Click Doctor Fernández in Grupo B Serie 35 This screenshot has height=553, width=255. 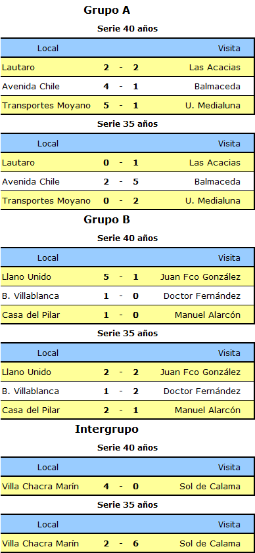(202, 391)
